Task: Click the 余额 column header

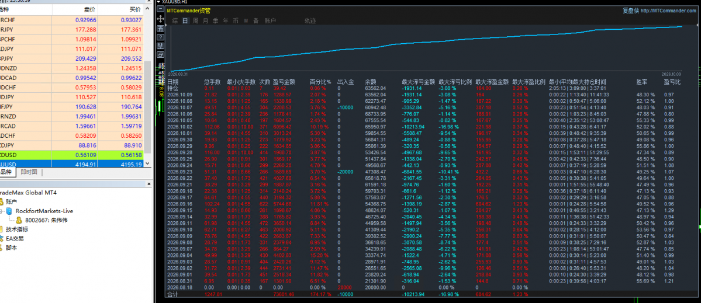Action: coord(371,82)
